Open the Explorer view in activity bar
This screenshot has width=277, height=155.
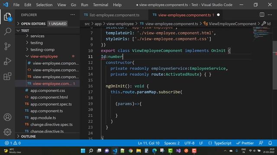(7, 17)
